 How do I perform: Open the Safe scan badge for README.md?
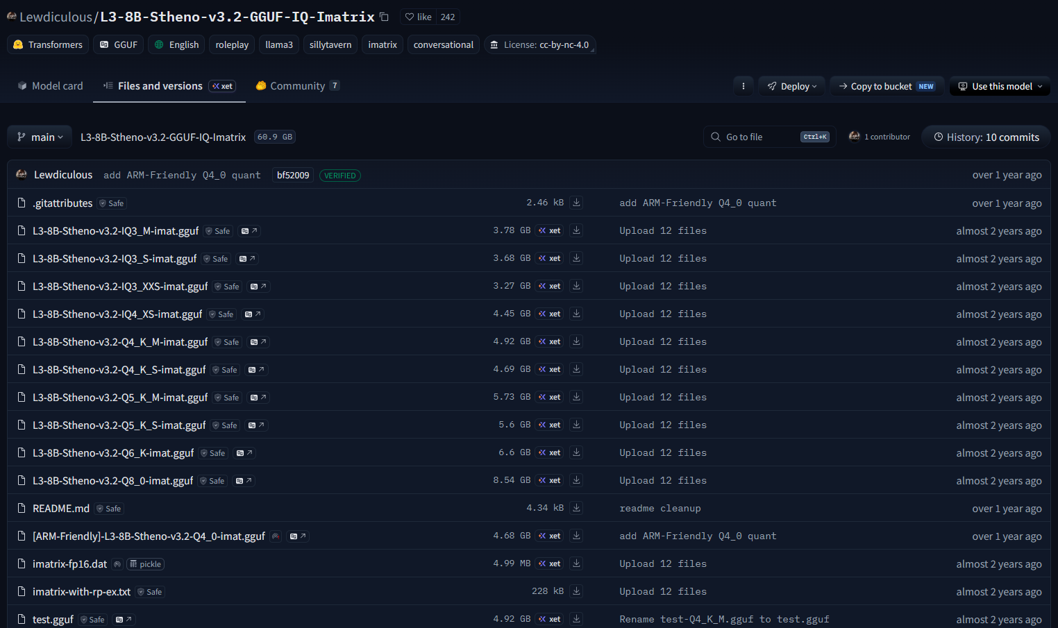coord(109,509)
